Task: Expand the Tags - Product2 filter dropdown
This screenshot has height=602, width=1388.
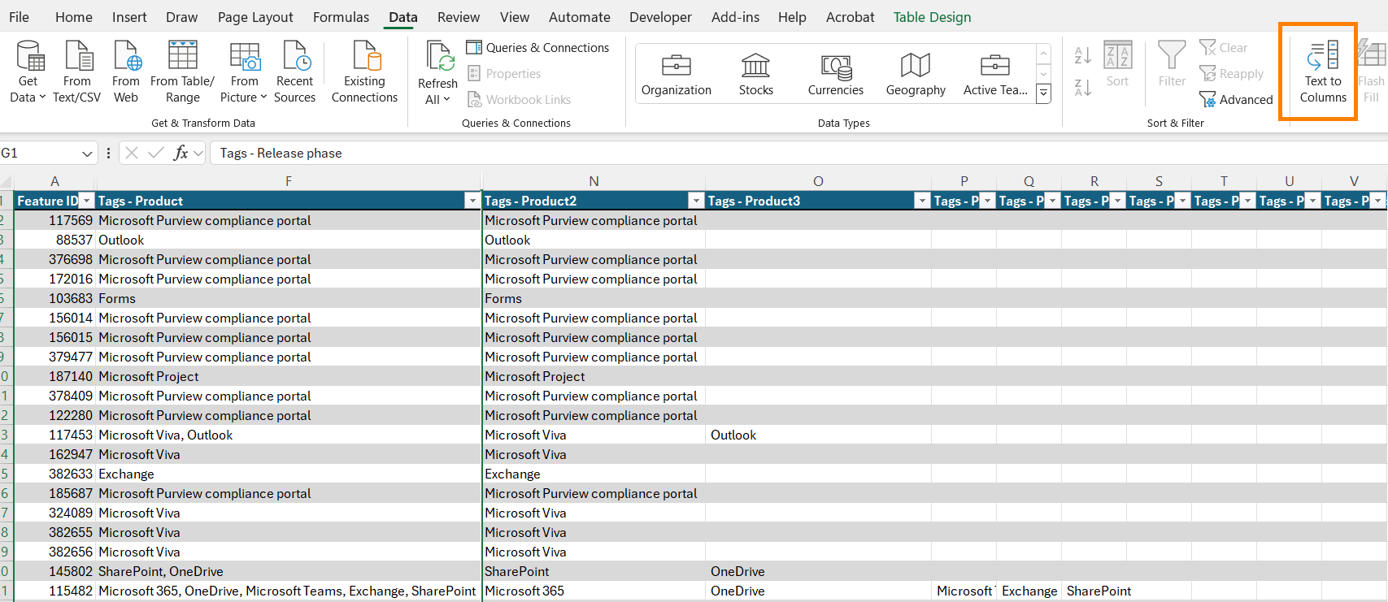Action: [x=695, y=201]
